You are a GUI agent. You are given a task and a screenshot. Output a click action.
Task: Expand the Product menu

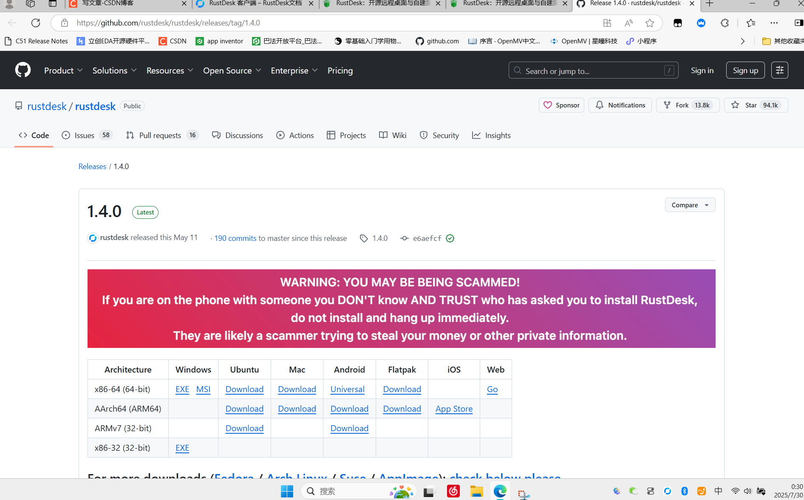[x=63, y=71]
